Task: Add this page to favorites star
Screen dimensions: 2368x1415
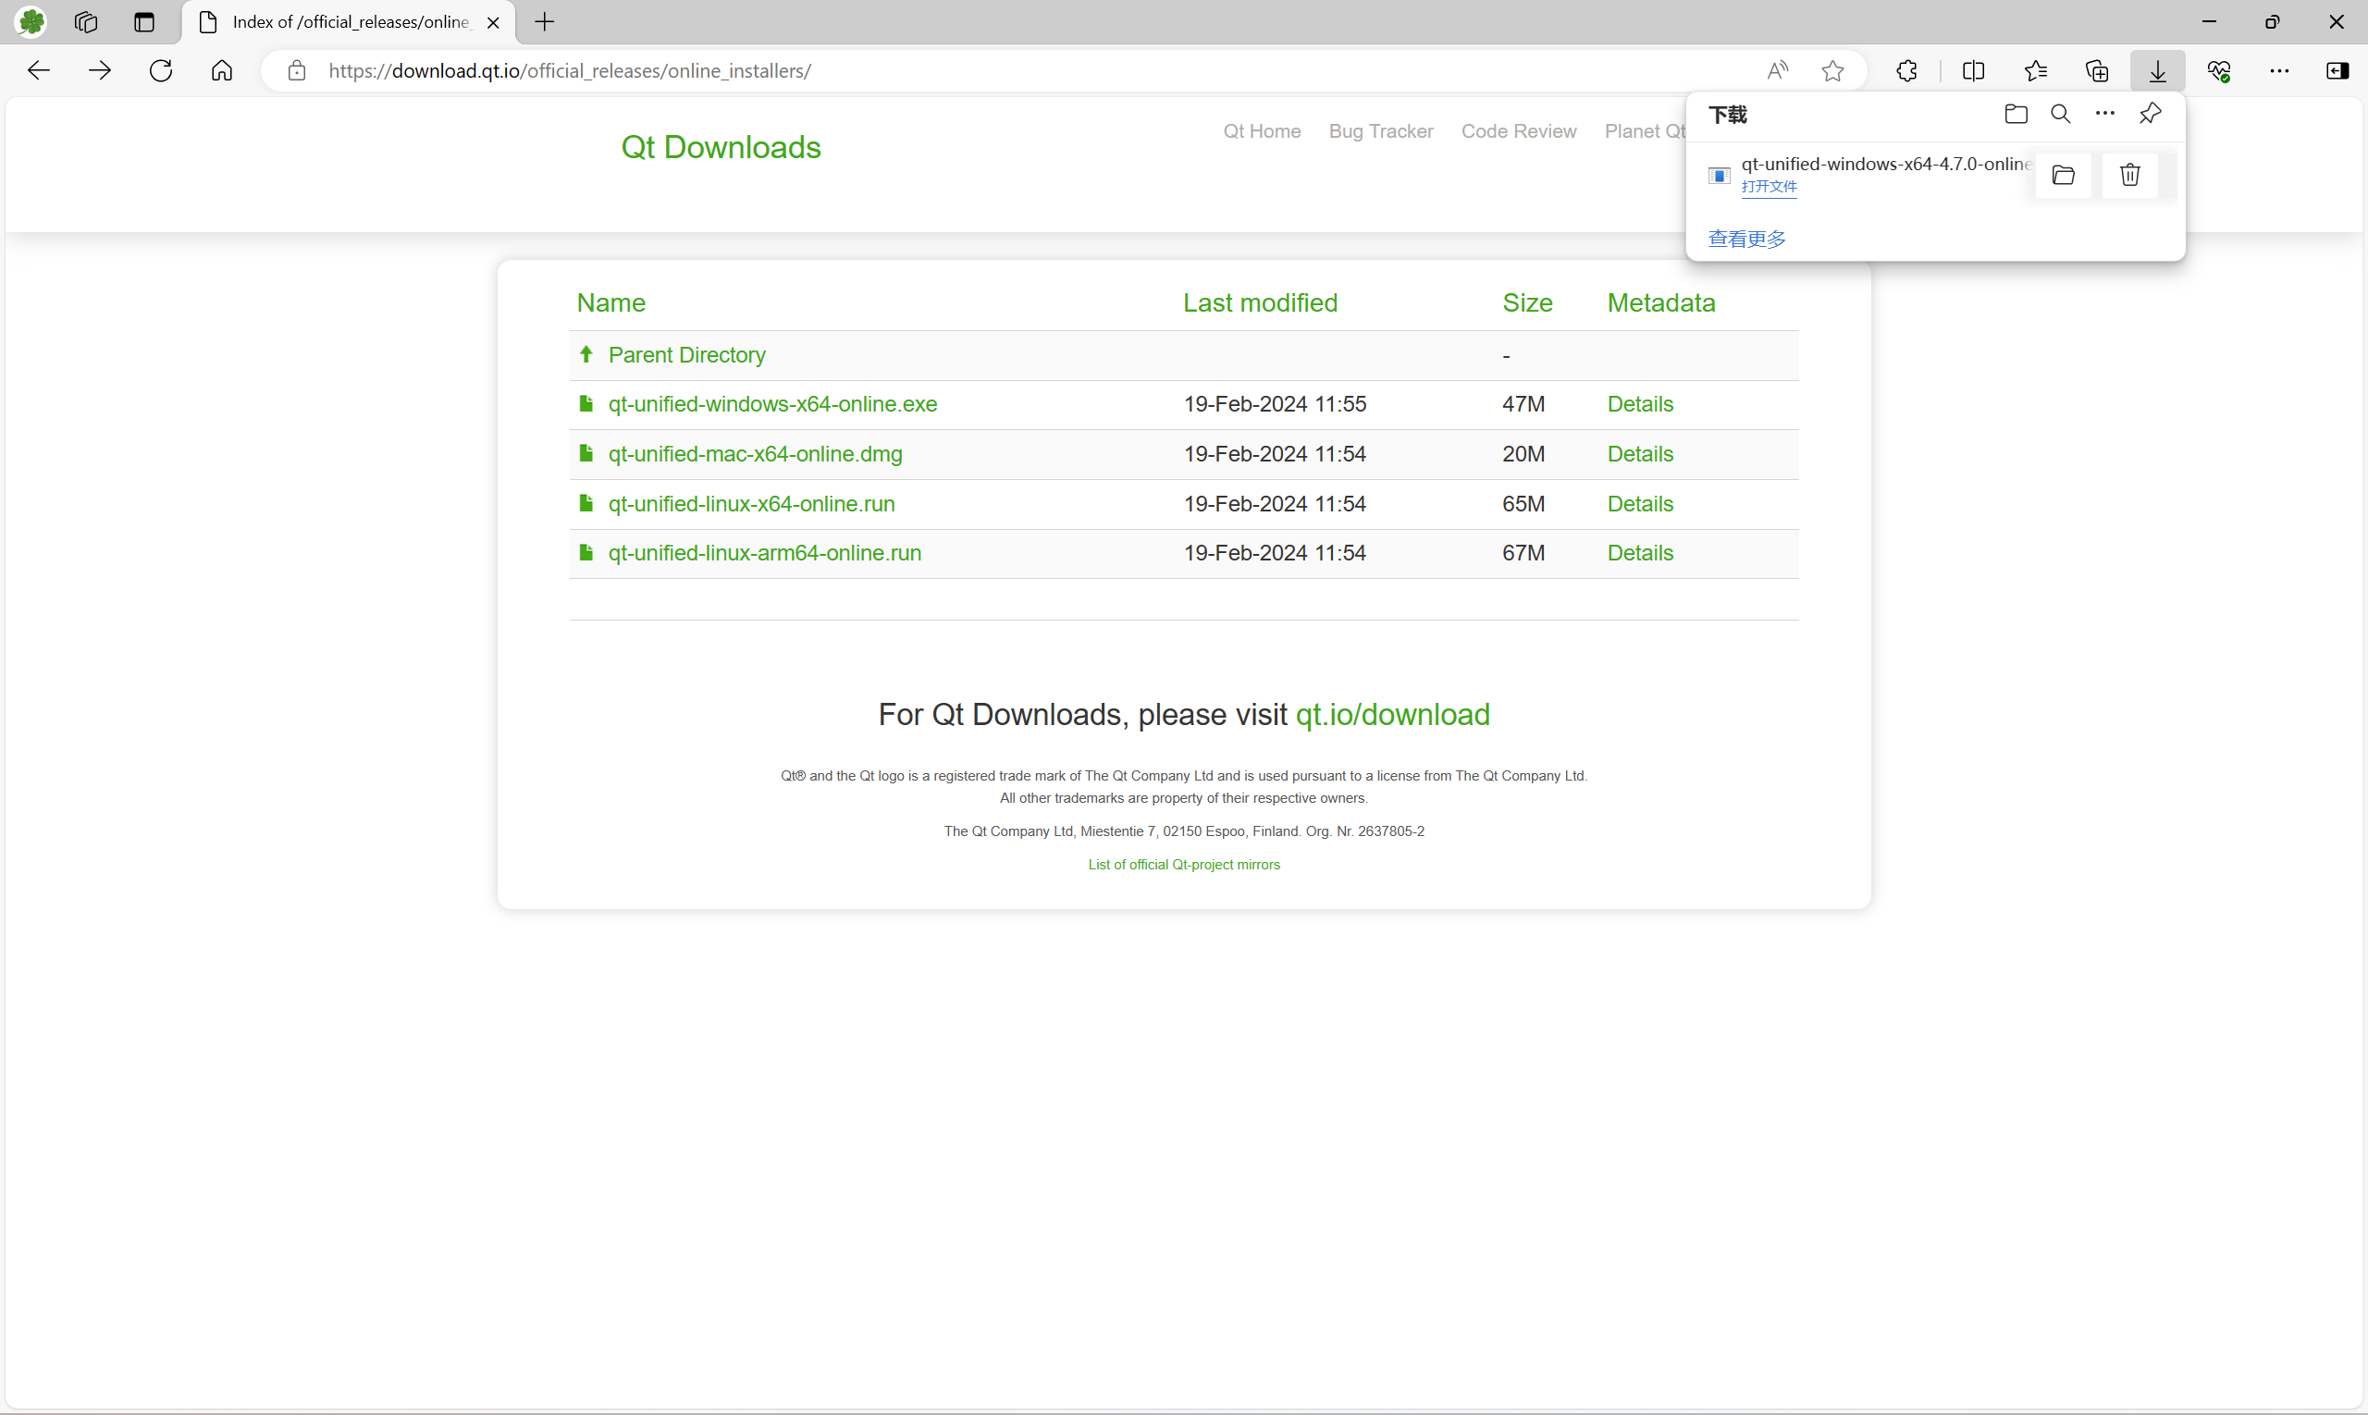Action: (1832, 70)
